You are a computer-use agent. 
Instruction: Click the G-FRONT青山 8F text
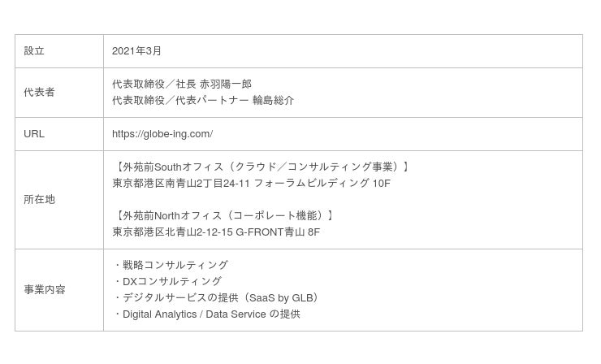[278, 232]
